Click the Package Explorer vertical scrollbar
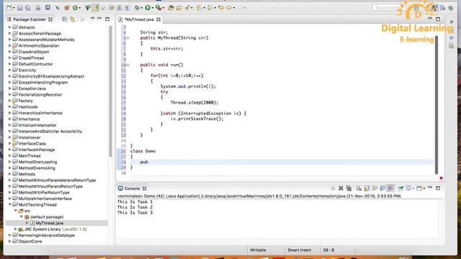Screen dimensions: 461x259 pos(110,91)
